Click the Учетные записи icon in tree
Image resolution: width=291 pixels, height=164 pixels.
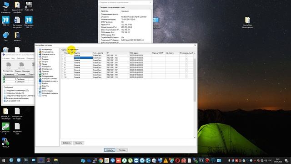[x=40, y=55]
